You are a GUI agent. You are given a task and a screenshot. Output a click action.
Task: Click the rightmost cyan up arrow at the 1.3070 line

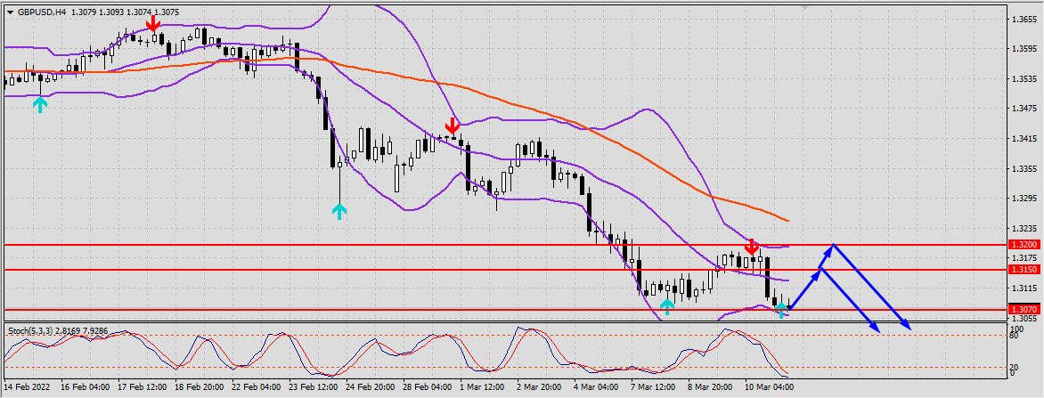coord(781,309)
